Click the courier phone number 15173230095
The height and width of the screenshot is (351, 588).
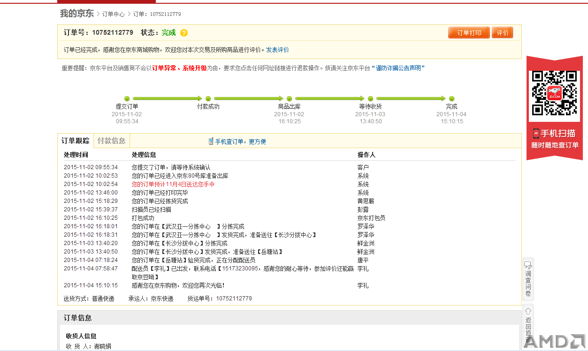[240, 269]
